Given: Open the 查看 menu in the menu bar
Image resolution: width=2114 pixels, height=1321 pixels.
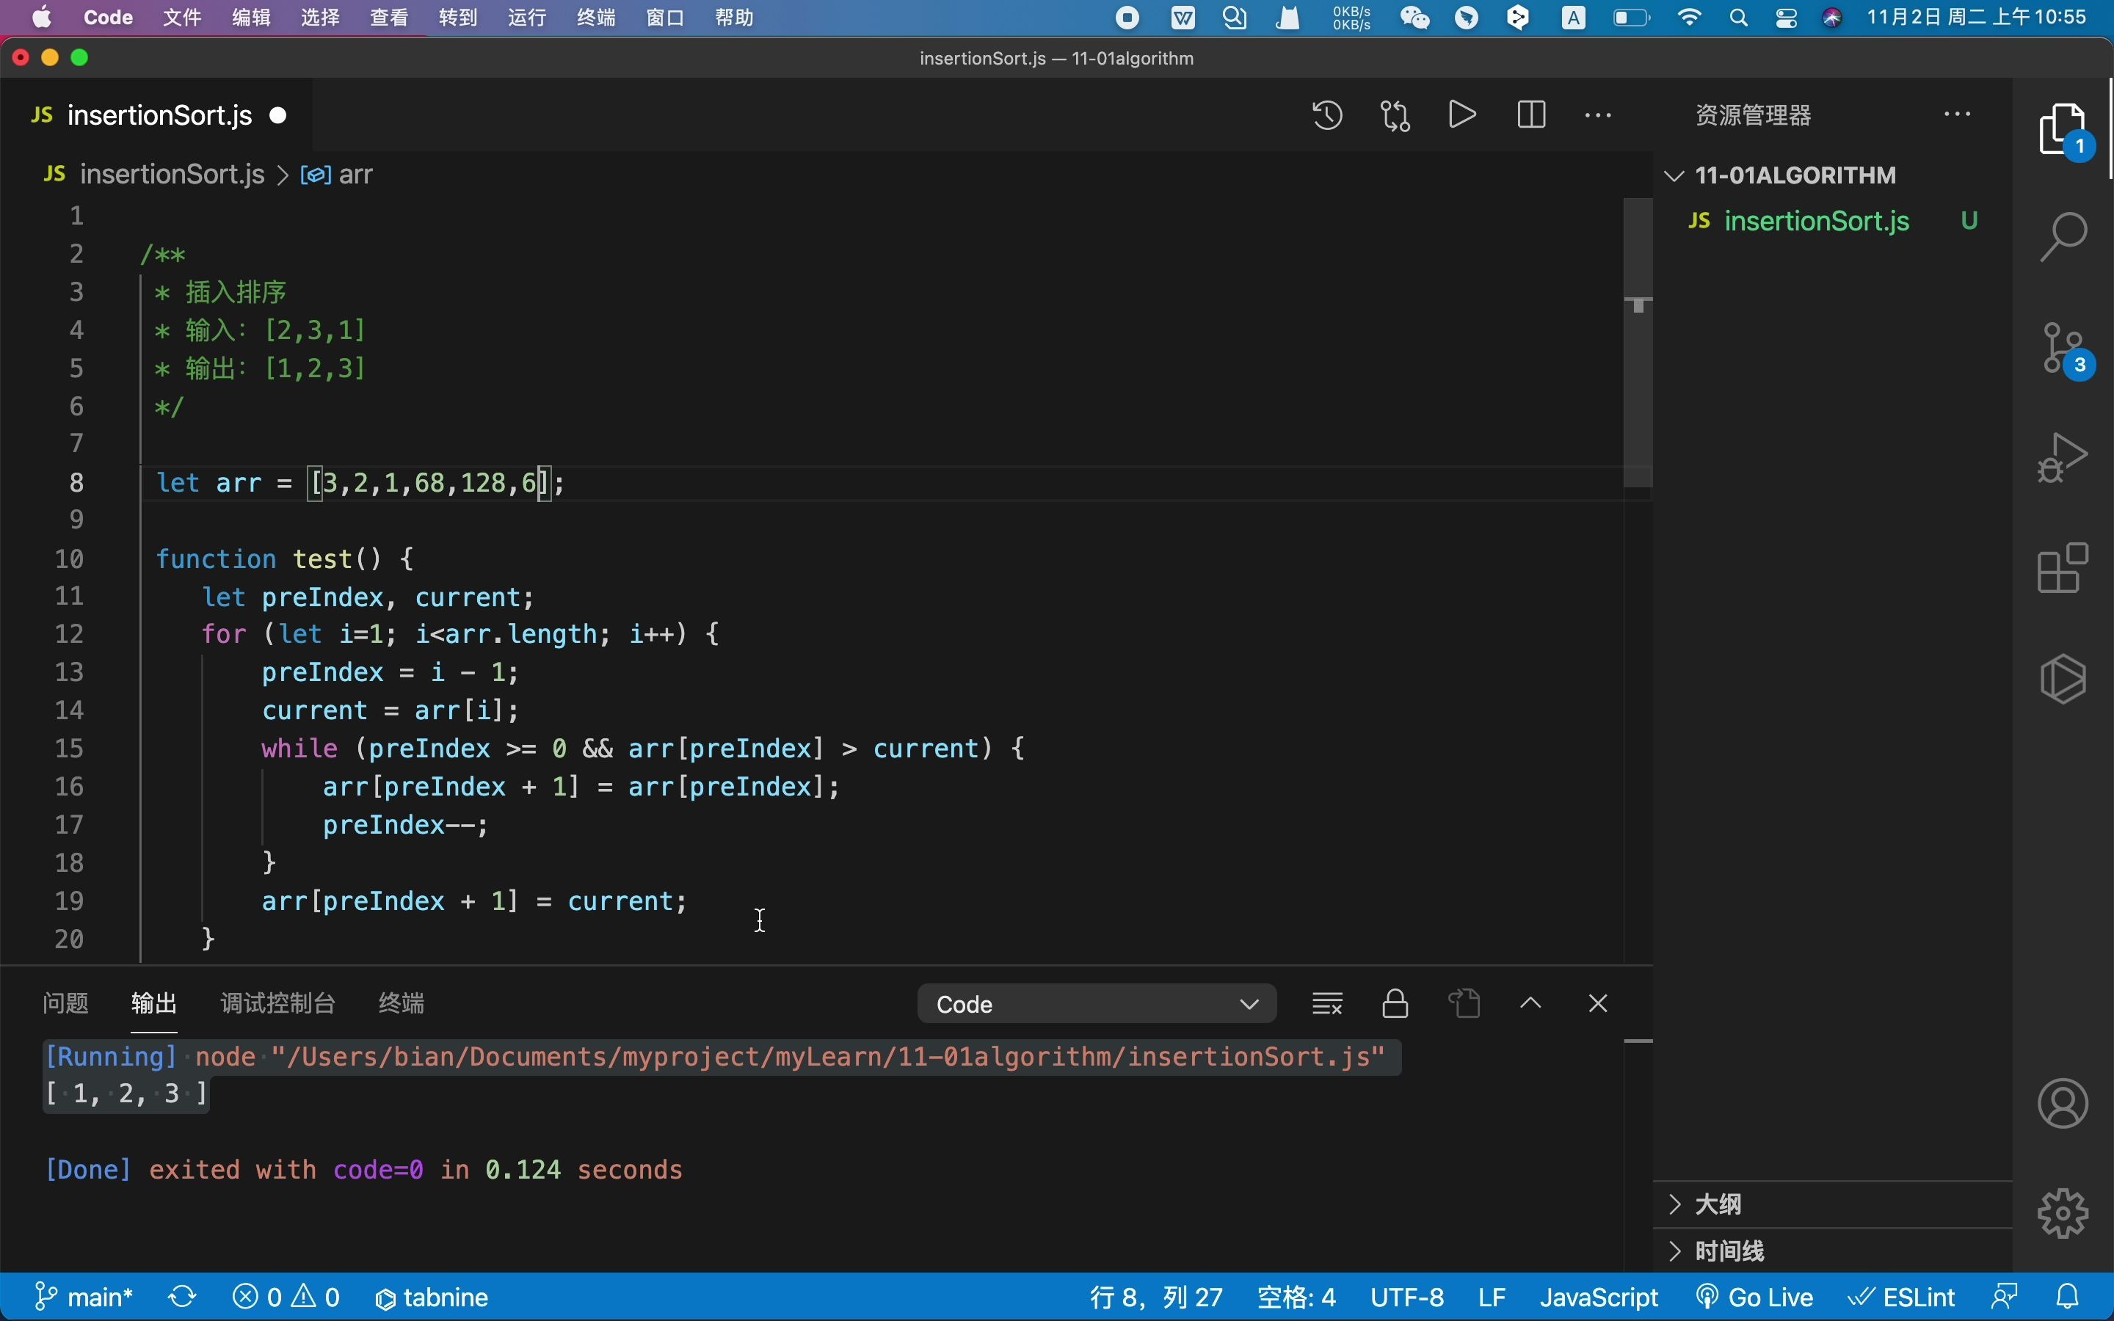Looking at the screenshot, I should point(389,18).
